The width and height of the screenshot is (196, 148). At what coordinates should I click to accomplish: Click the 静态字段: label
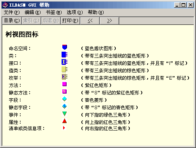point(19,108)
